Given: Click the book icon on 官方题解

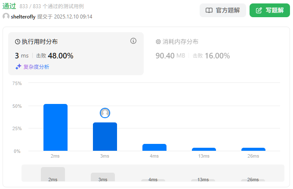Looking at the screenshot, I should (x=209, y=10).
